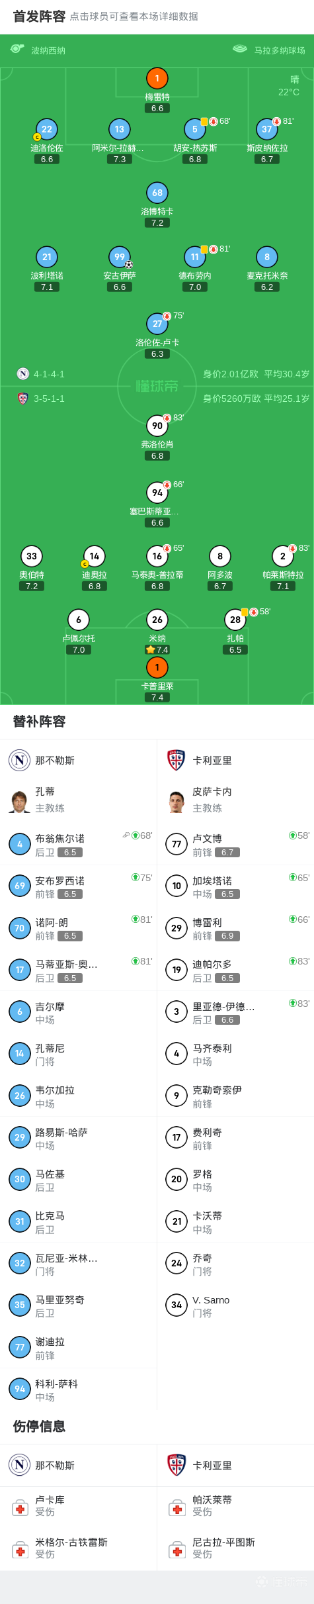Select 弗洛伦肖 number 90 player badge
314x1604 pixels.
point(157,426)
